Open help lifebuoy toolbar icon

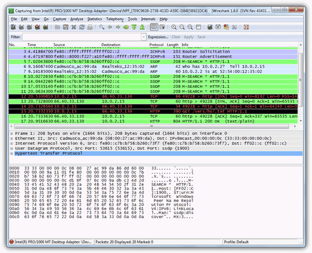[246, 27]
